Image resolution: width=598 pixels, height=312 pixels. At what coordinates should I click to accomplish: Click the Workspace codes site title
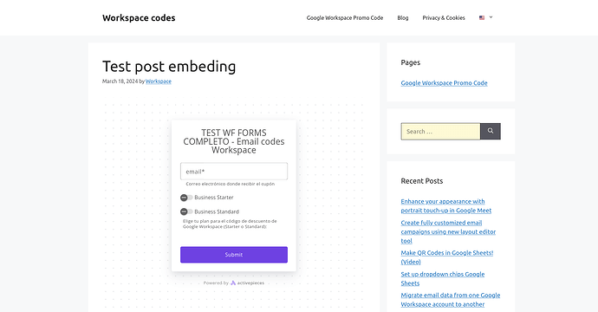click(x=139, y=18)
